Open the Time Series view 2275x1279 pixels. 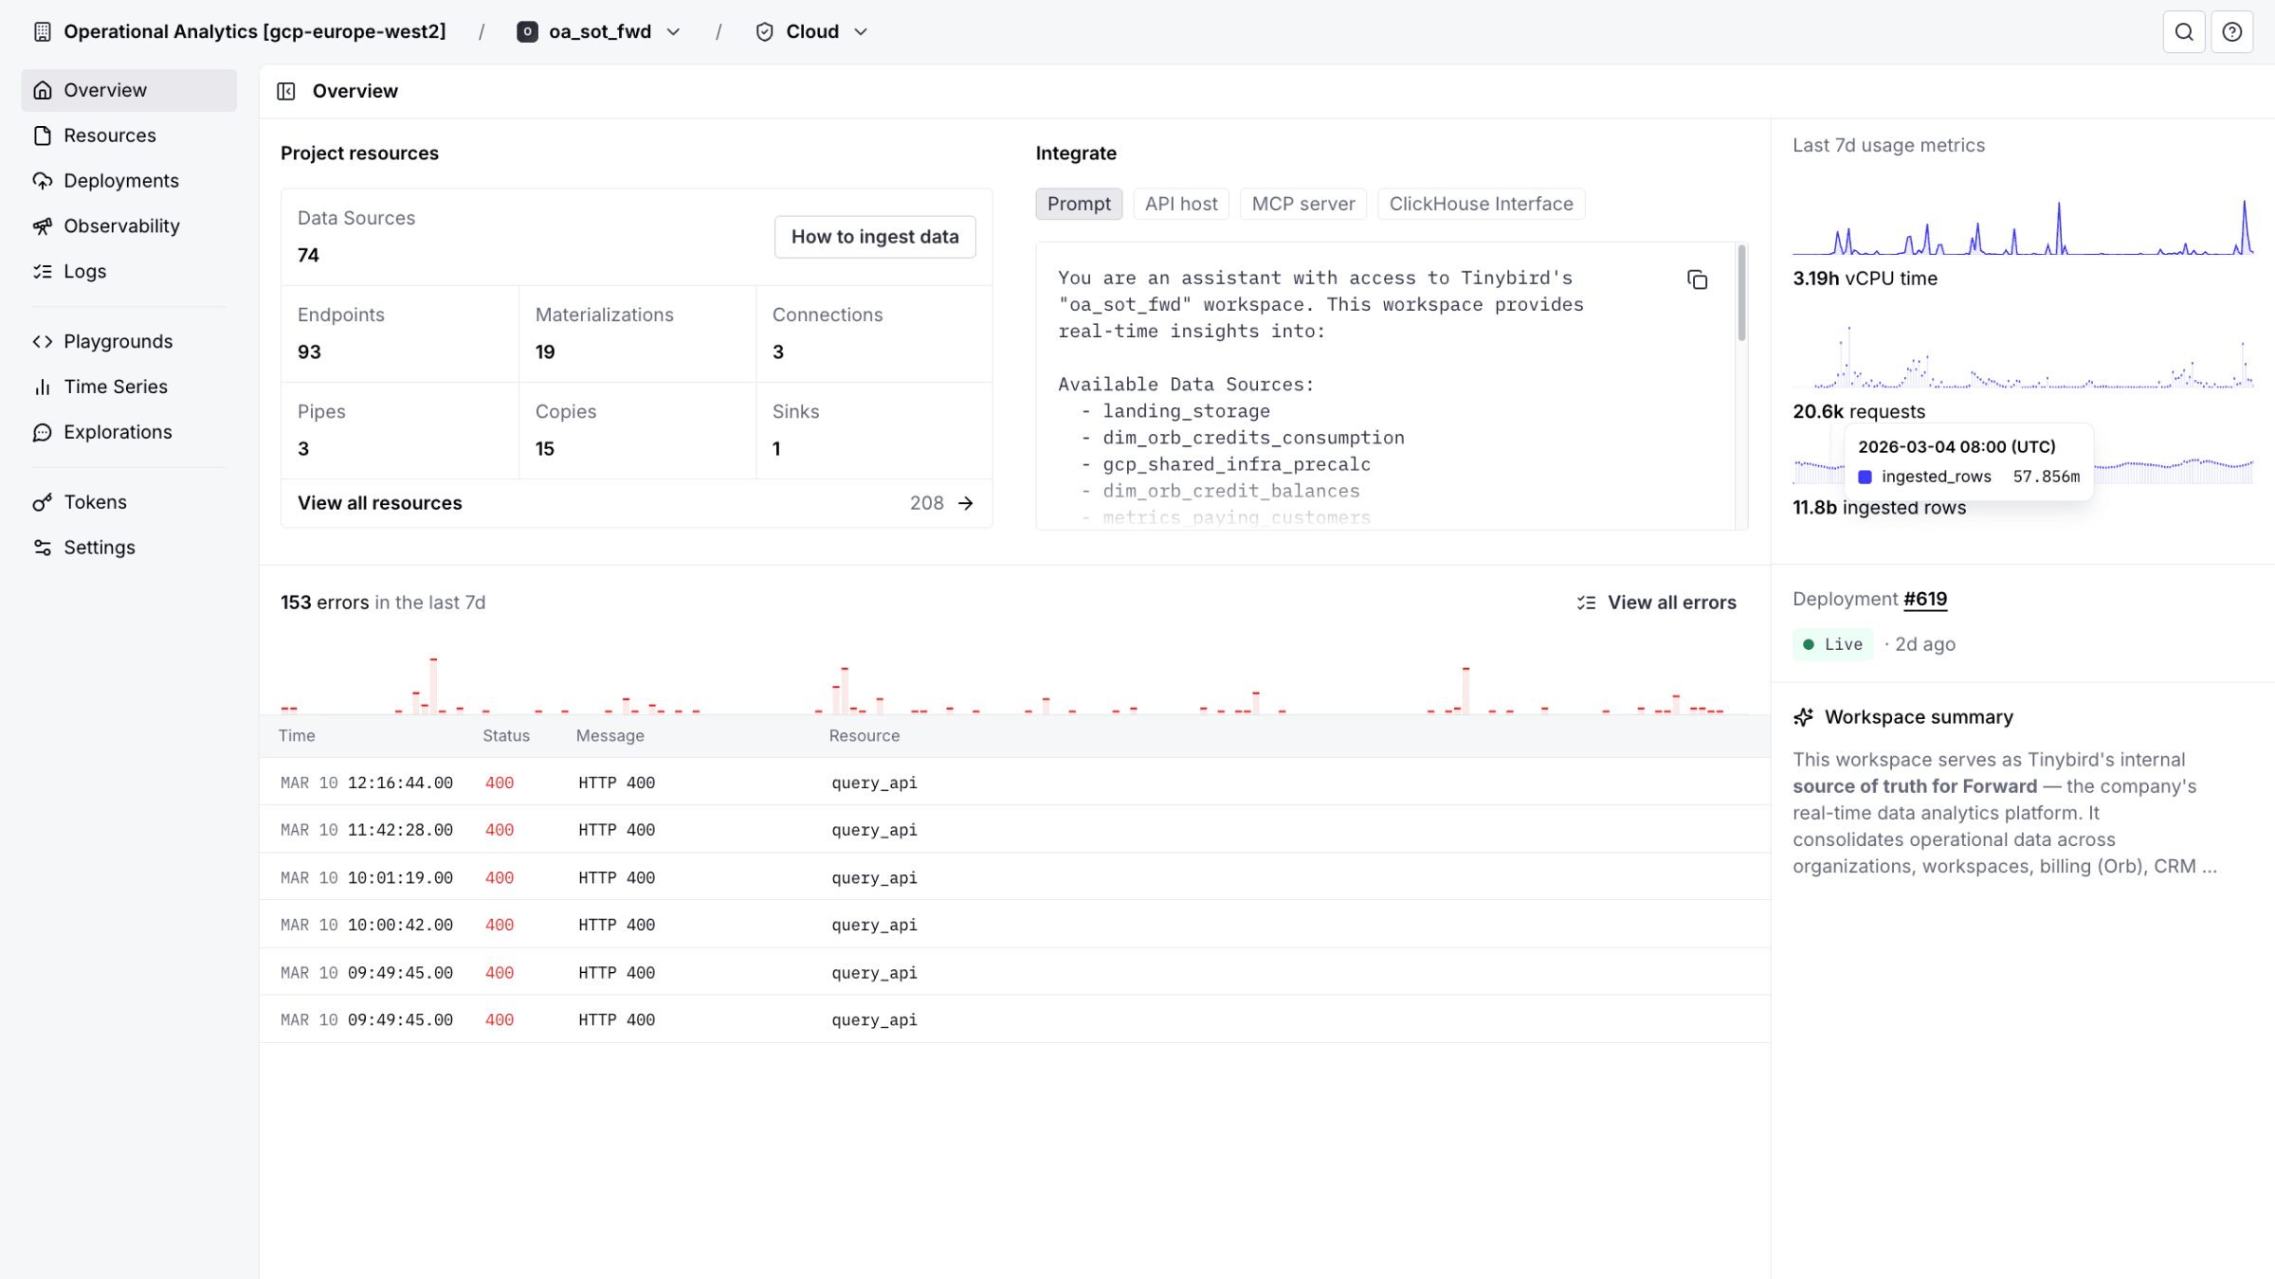pos(113,386)
